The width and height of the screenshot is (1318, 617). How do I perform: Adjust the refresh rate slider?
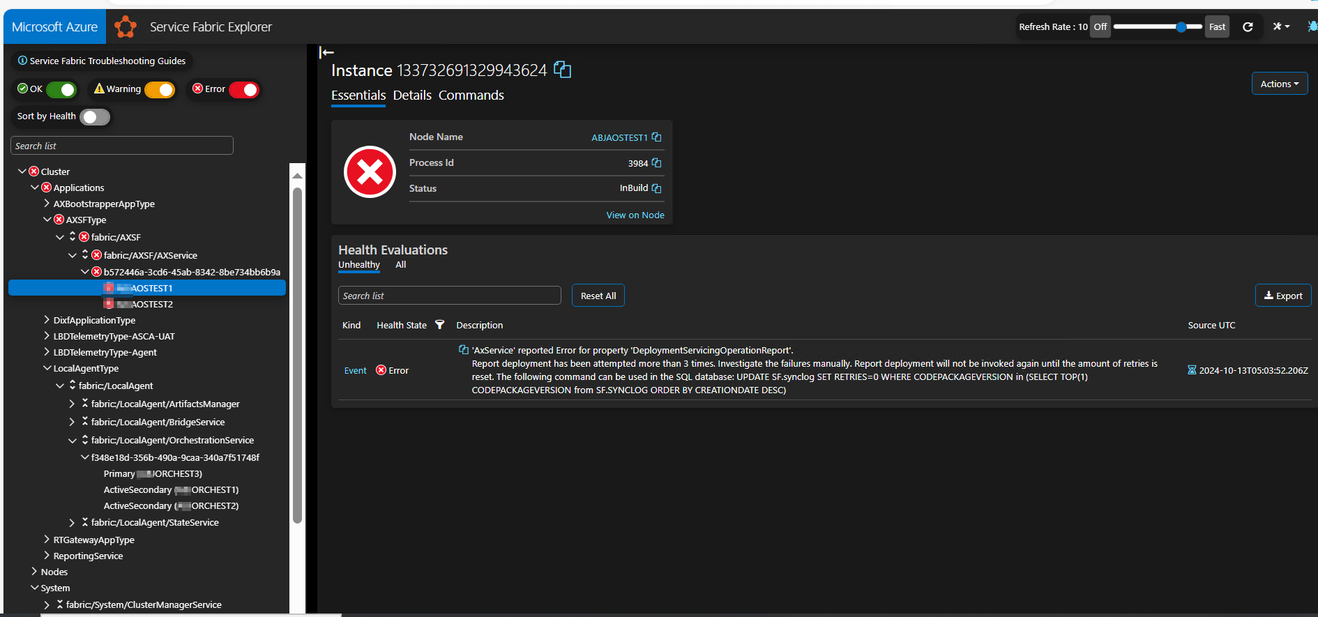pyautogui.click(x=1158, y=26)
